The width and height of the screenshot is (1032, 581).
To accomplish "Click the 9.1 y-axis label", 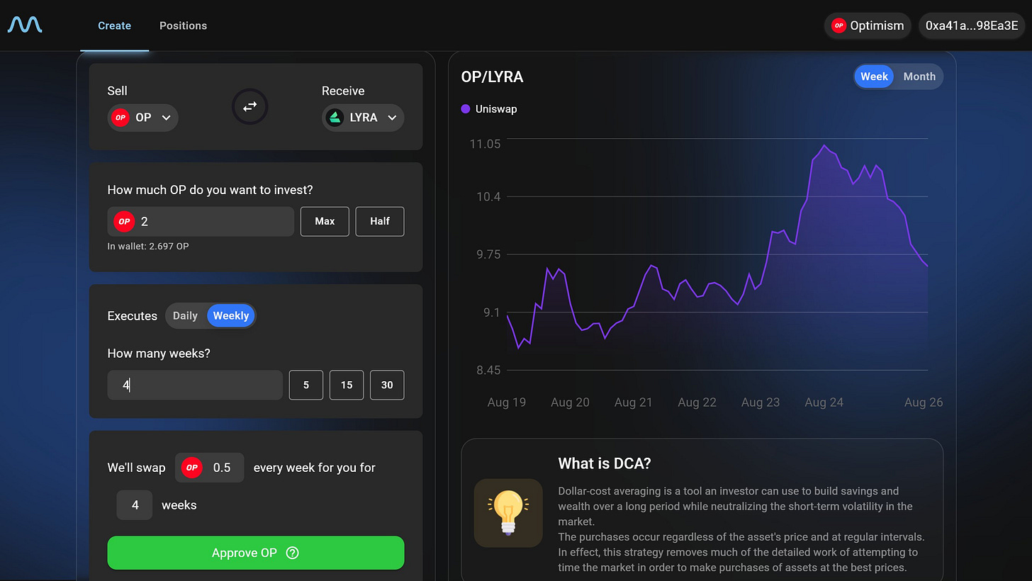I will pos(492,312).
